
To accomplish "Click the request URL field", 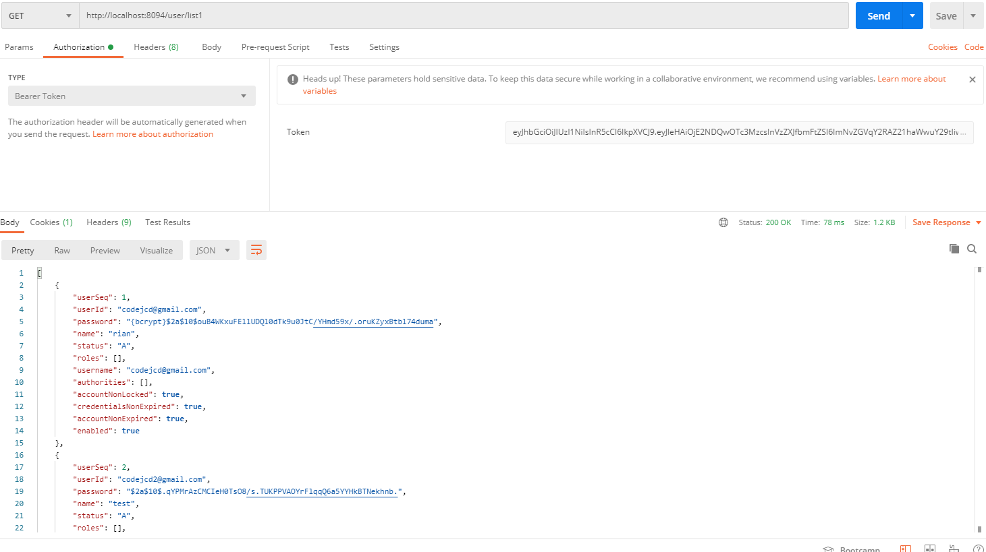I will click(464, 16).
